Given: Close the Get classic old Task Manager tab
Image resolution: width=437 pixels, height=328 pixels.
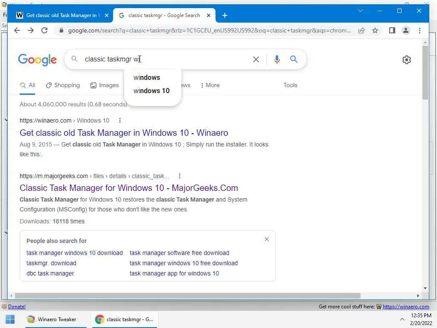Looking at the screenshot, I should pyautogui.click(x=106, y=16).
